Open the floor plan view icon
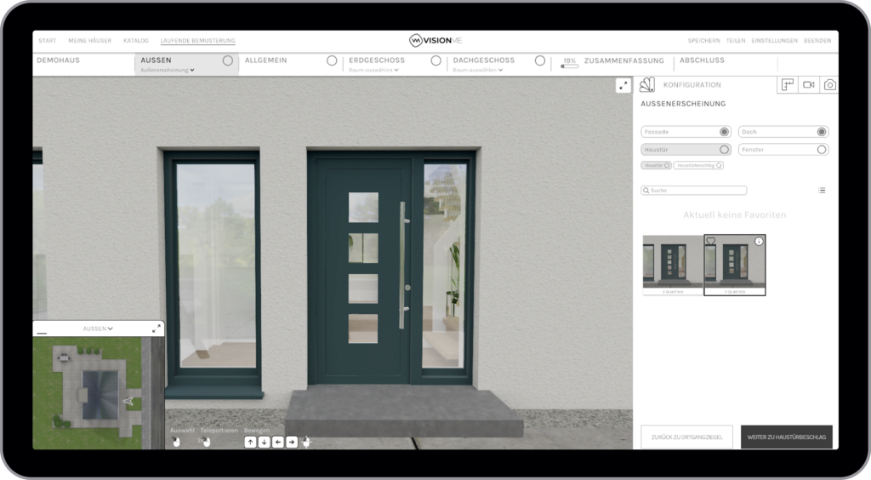This screenshot has height=480, width=871. pos(788,85)
